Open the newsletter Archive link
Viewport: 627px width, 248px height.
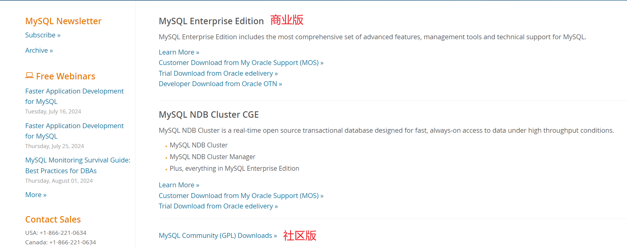tap(39, 51)
